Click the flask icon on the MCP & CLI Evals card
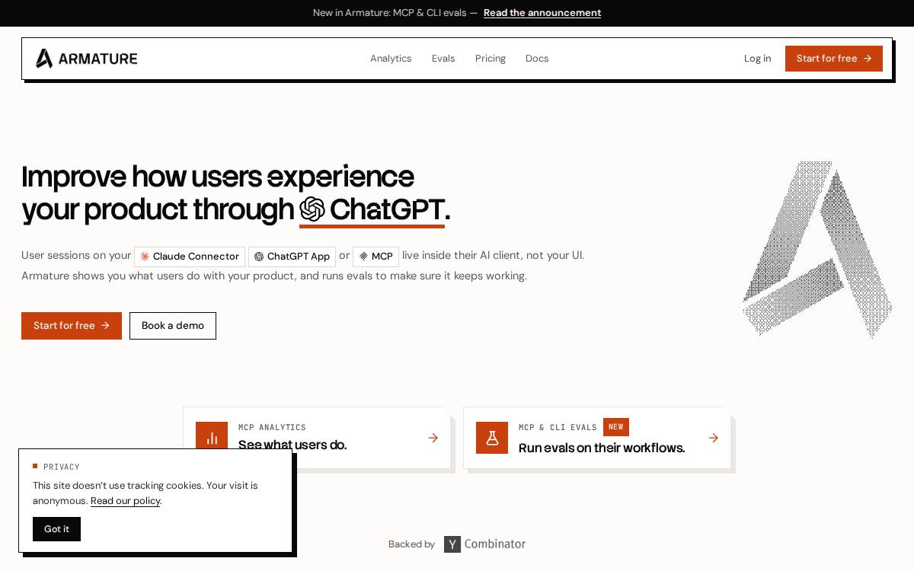Image resolution: width=914 pixels, height=571 pixels. coord(492,438)
